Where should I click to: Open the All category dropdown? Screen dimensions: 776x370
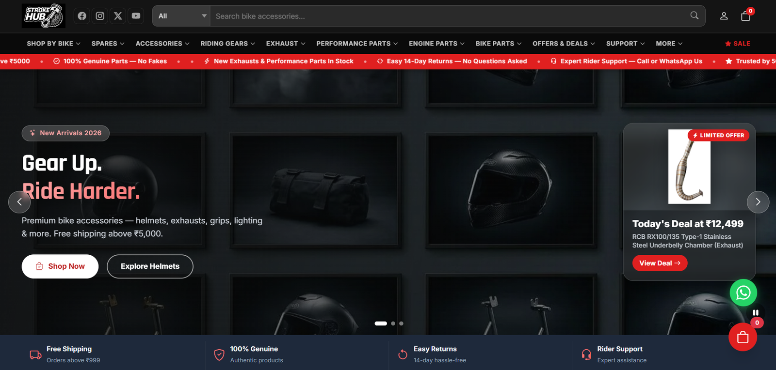coord(181,16)
